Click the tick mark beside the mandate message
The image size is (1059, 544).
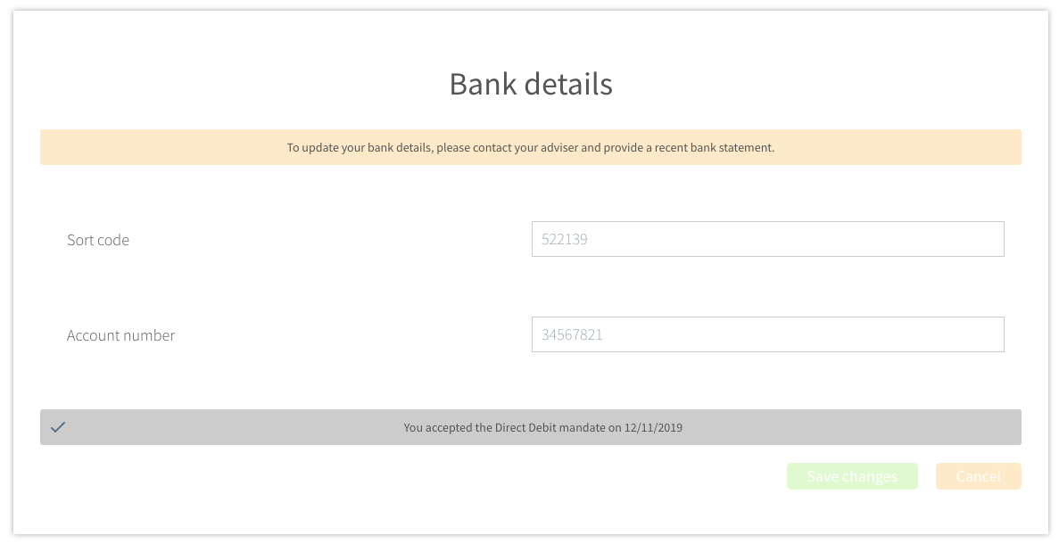coord(58,427)
